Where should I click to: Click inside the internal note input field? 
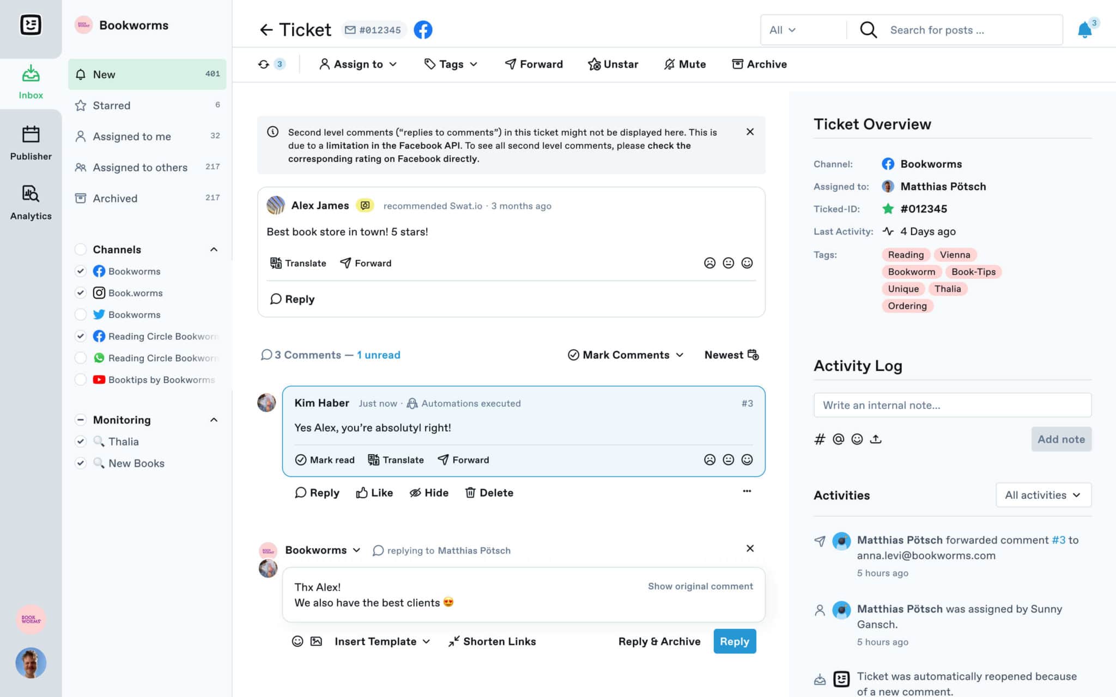click(953, 405)
